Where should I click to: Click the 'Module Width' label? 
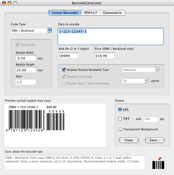[x=25, y=53]
